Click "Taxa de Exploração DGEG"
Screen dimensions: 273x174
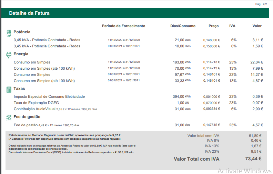36,103
